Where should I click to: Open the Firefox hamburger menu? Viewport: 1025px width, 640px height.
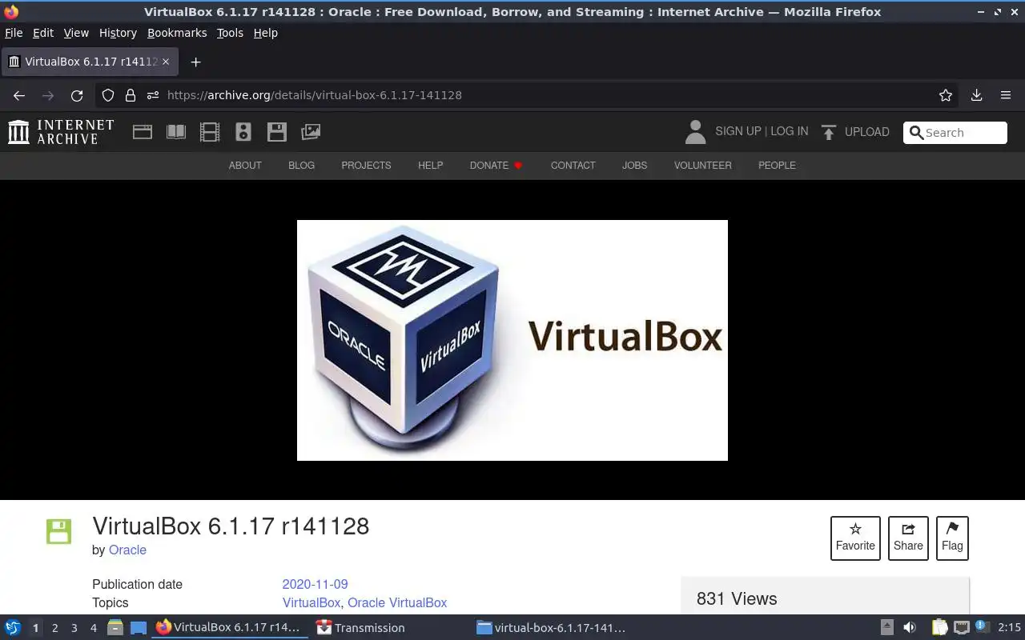coord(1006,95)
